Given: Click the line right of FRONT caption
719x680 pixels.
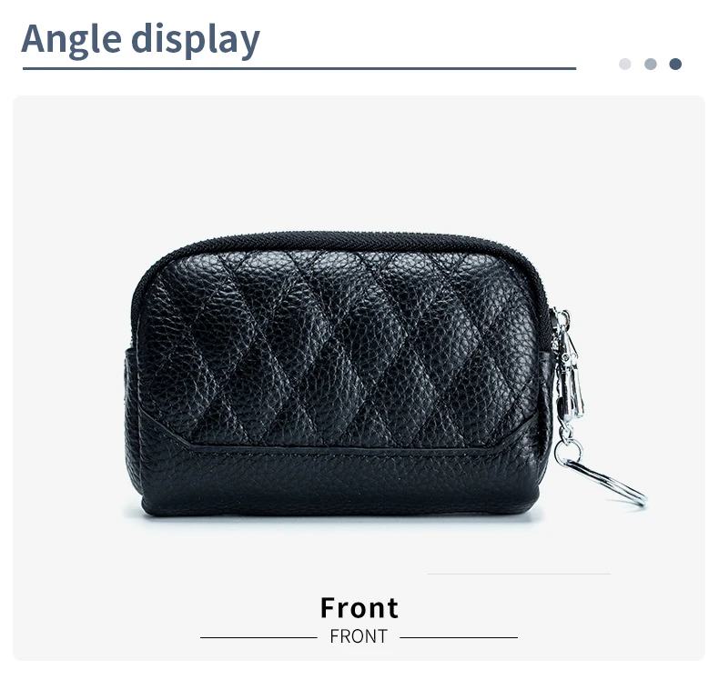Looking at the screenshot, I should [459, 637].
